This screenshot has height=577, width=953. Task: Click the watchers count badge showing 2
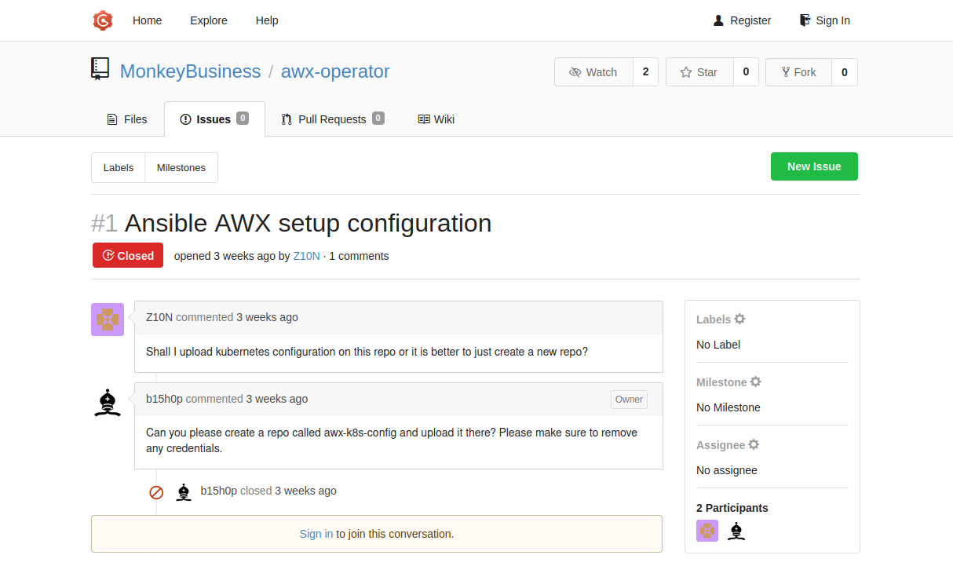(645, 71)
